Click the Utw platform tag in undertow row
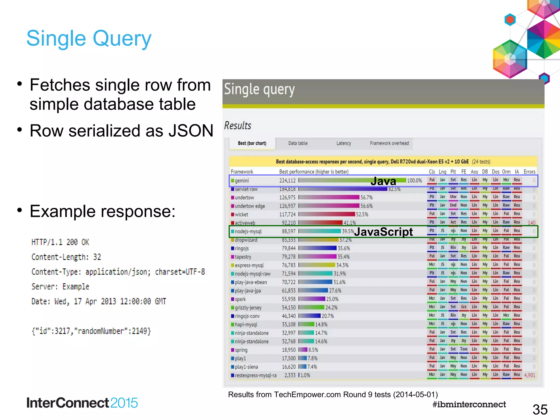The height and width of the screenshot is (420, 560). (x=453, y=197)
